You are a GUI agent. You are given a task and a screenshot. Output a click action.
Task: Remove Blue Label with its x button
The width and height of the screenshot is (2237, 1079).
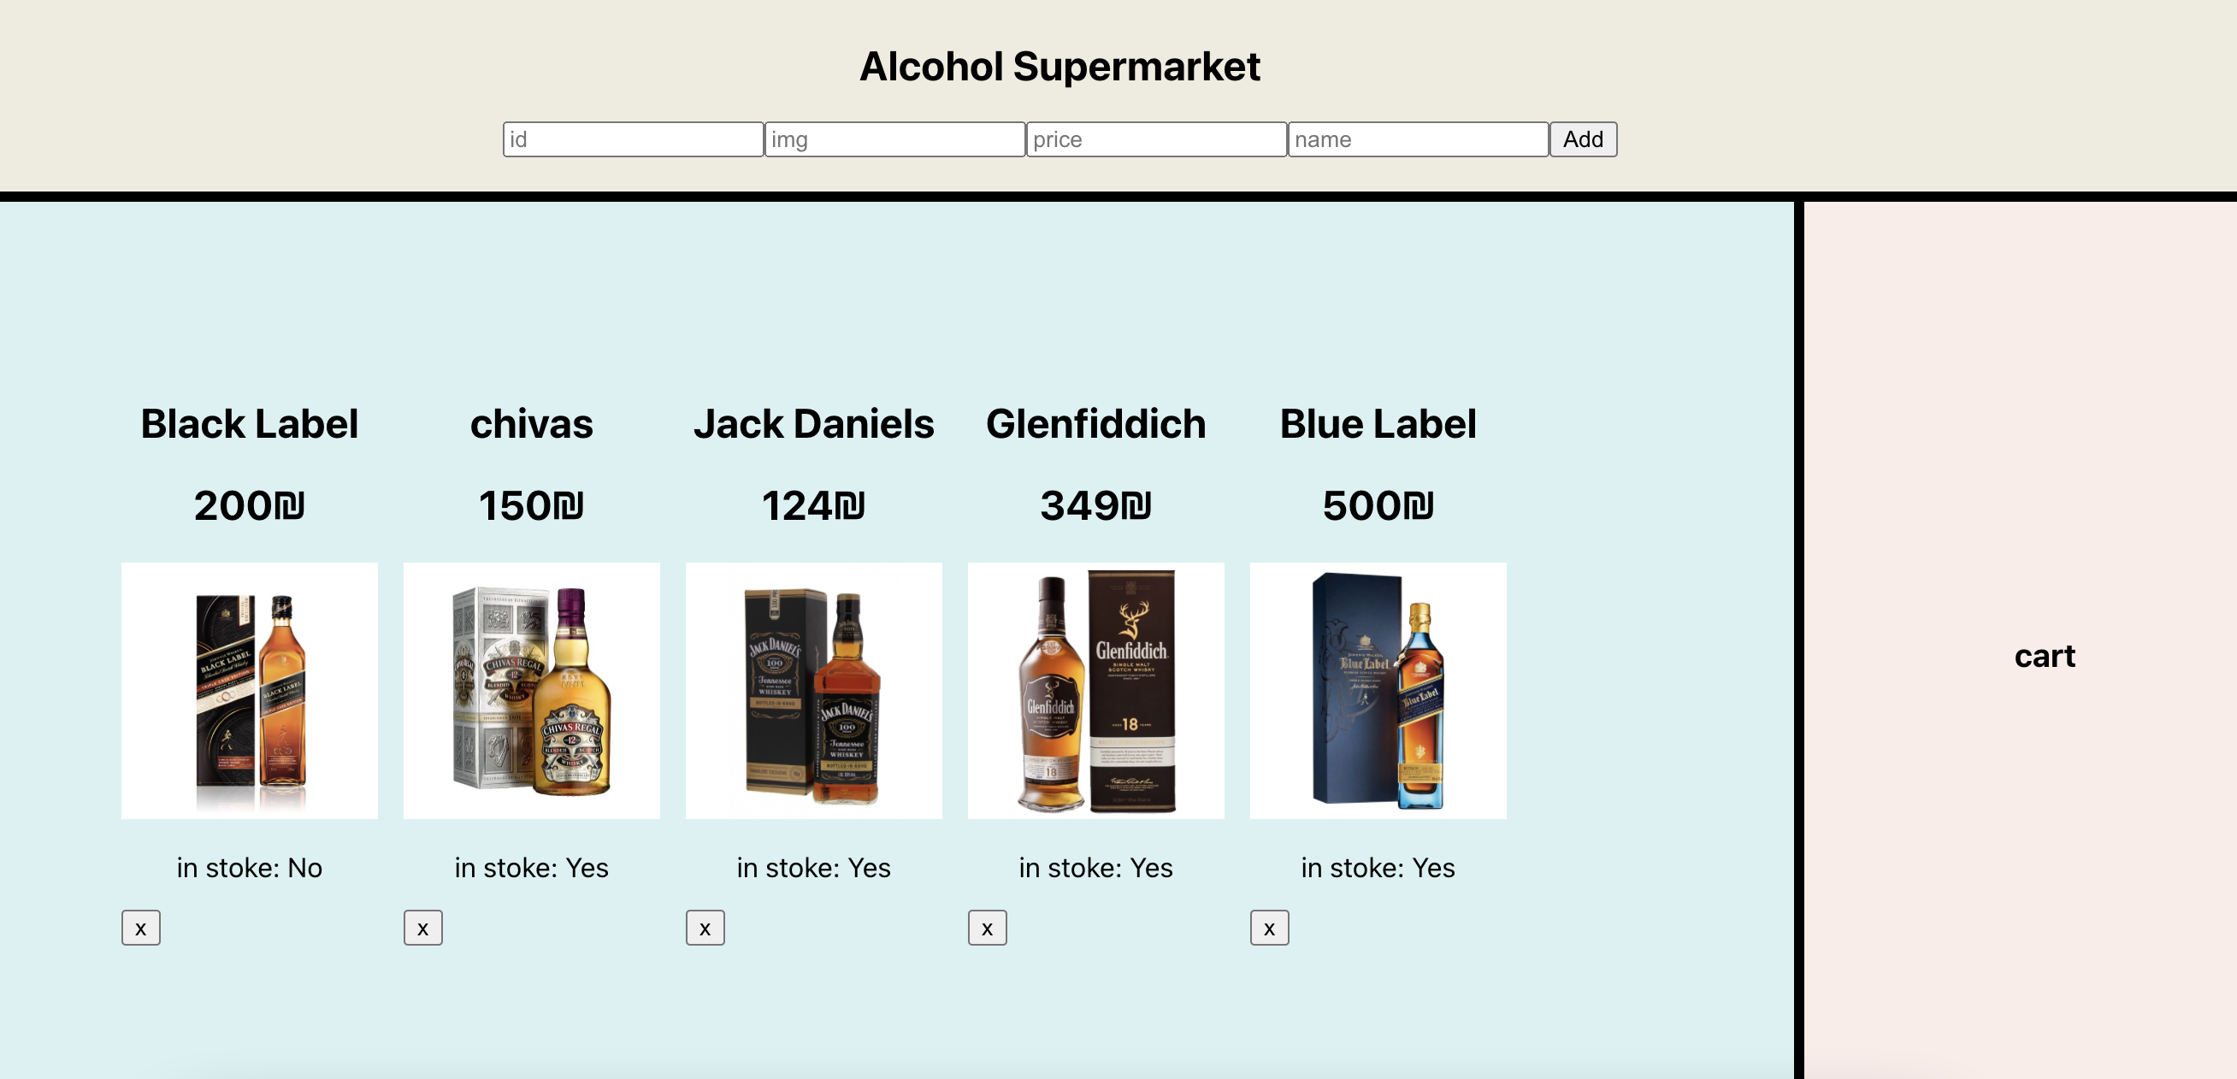click(1269, 927)
